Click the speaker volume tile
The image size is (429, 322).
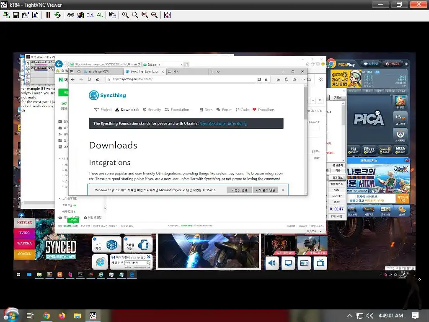pos(272,263)
